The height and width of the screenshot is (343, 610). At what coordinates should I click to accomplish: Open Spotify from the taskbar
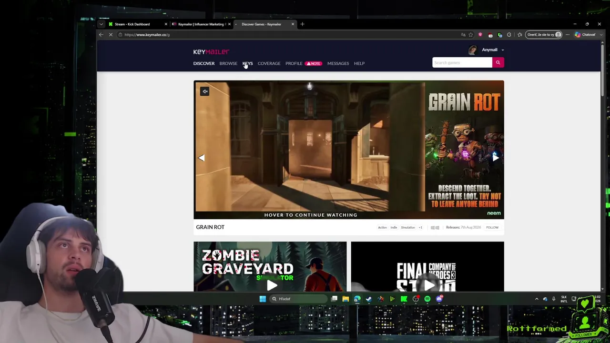coord(427,299)
